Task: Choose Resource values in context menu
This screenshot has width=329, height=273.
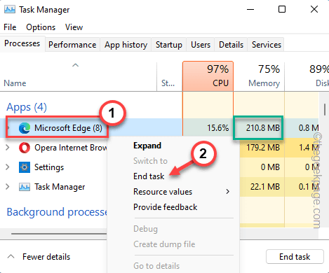Action: point(163,192)
